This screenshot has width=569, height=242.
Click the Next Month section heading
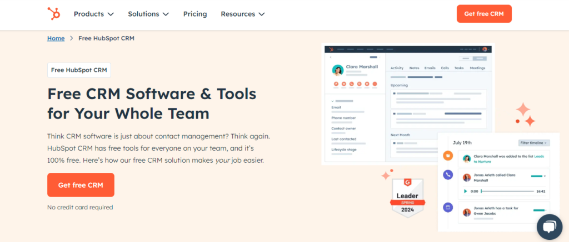[x=400, y=135]
